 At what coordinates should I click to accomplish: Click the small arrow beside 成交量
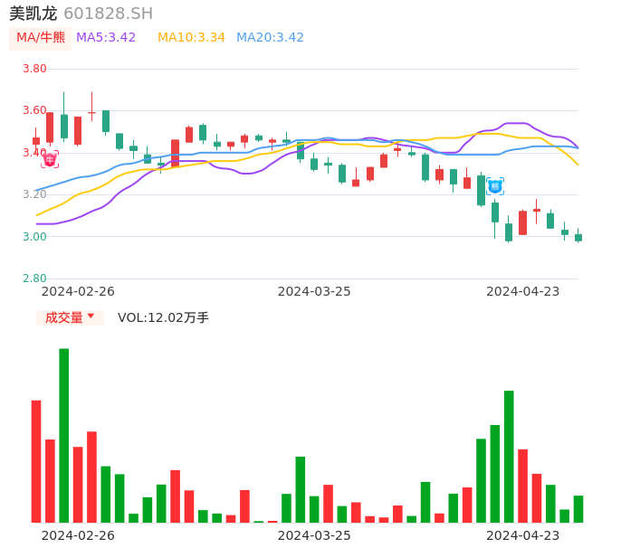click(x=92, y=317)
